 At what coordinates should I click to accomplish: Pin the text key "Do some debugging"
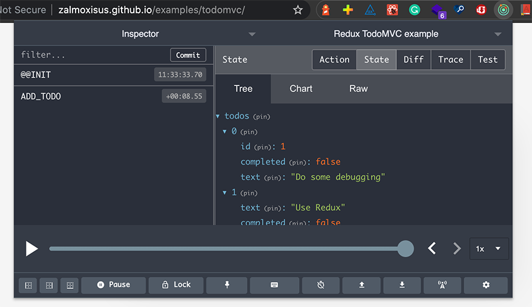click(273, 178)
